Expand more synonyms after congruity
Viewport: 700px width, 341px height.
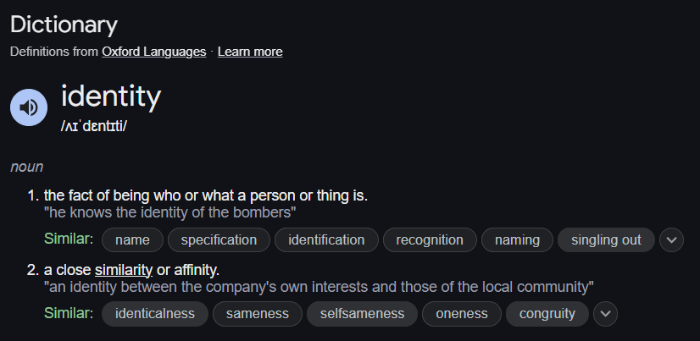(605, 314)
